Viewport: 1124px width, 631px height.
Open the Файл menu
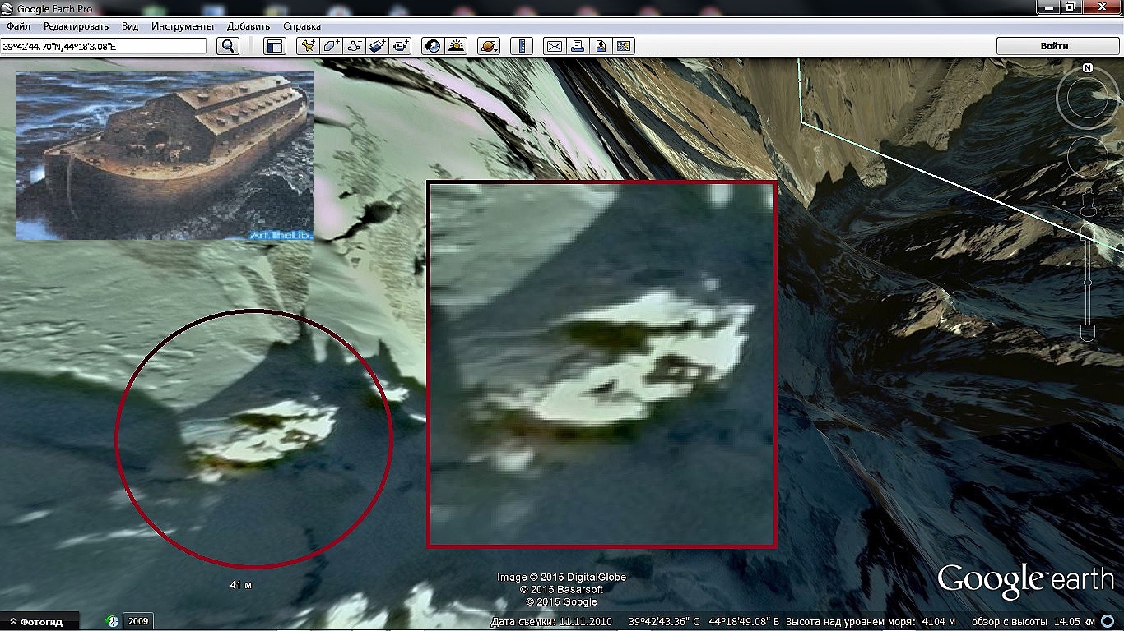point(18,26)
